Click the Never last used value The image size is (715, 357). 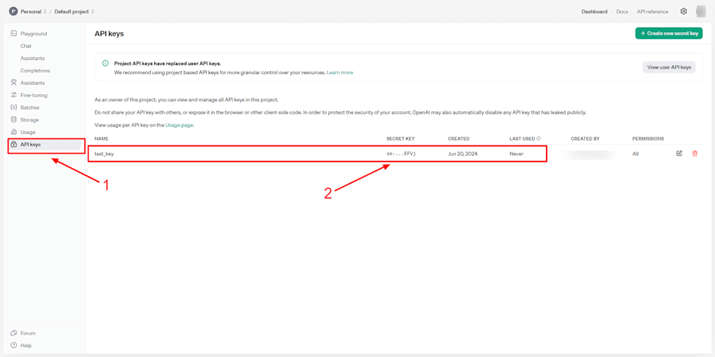[x=516, y=154]
